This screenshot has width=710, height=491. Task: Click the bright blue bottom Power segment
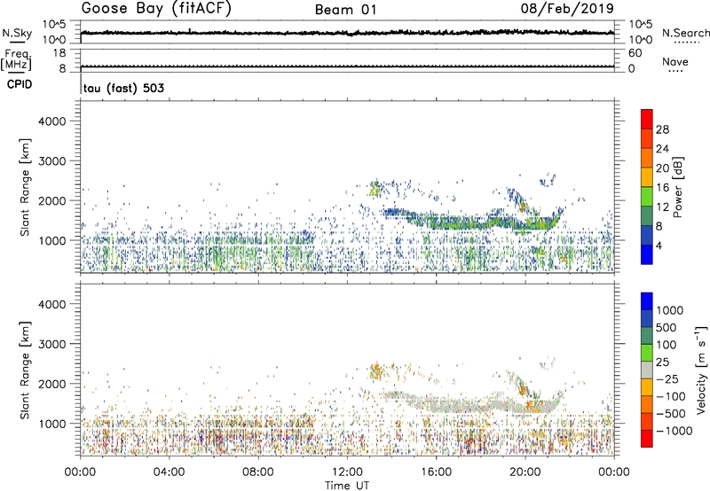pyautogui.click(x=647, y=254)
